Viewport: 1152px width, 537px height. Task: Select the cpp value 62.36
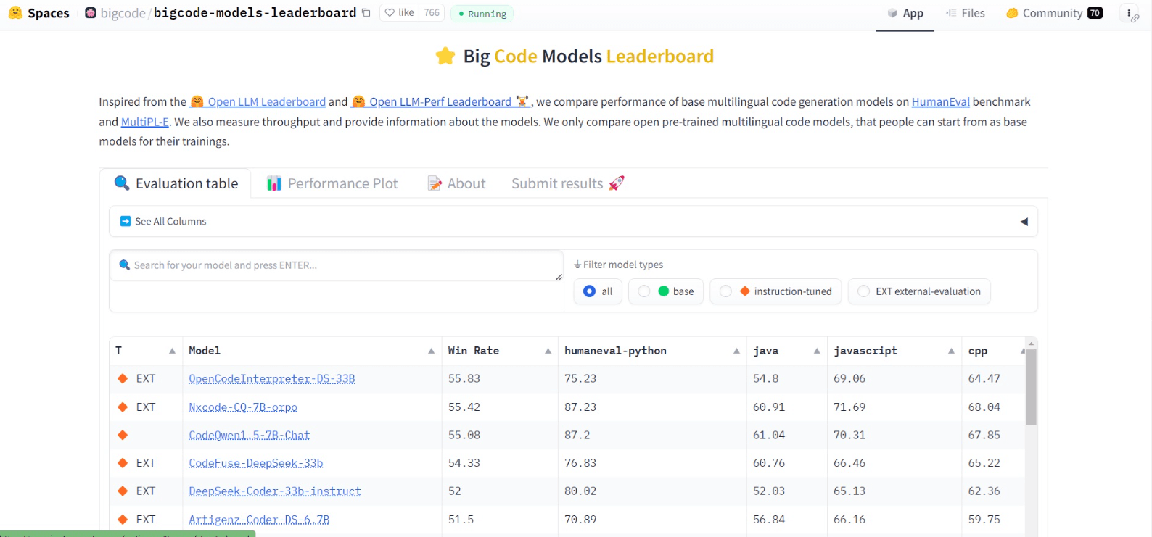pos(984,491)
